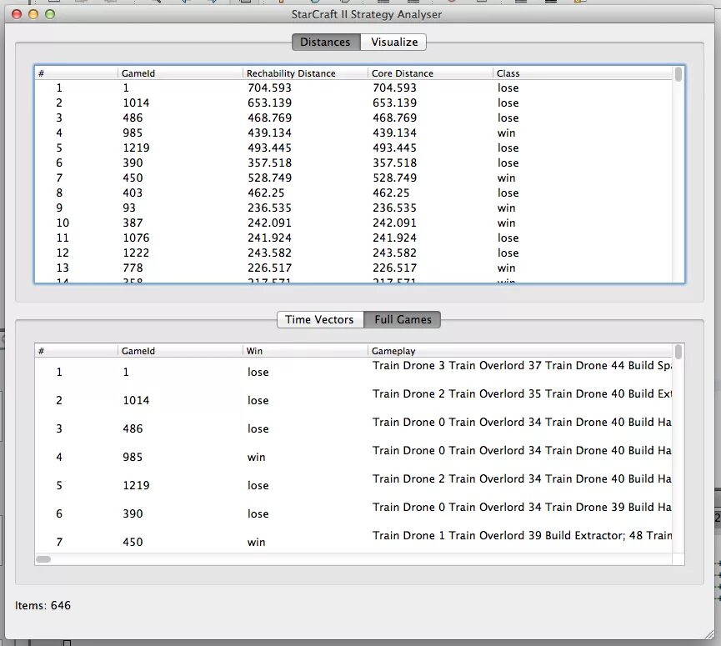The width and height of the screenshot is (721, 646).
Task: Click the 226.517 Core Distance cell
Action: (x=394, y=268)
